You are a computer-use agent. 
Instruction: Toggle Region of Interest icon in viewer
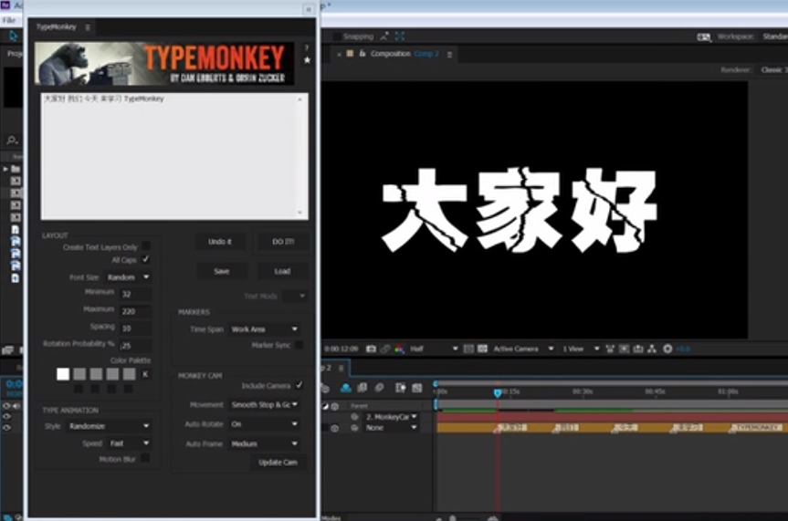(468, 349)
